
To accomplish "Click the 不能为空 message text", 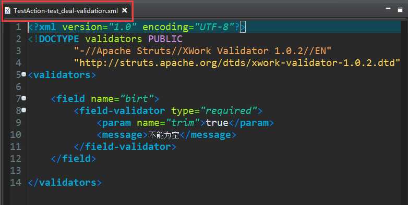I will (164, 135).
